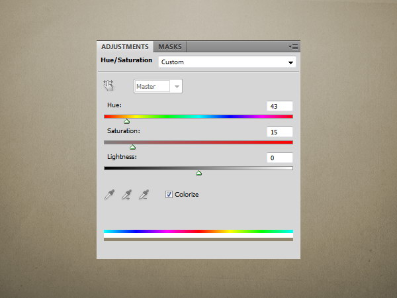This screenshot has height=298, width=397.
Task: Switch to the Adjustments tab
Action: [125, 46]
